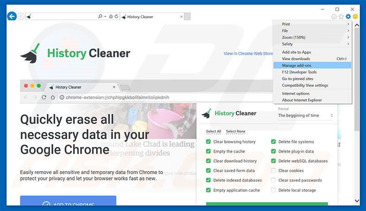Expand the Safety submenu
The height and width of the screenshot is (211, 366).
point(313,44)
